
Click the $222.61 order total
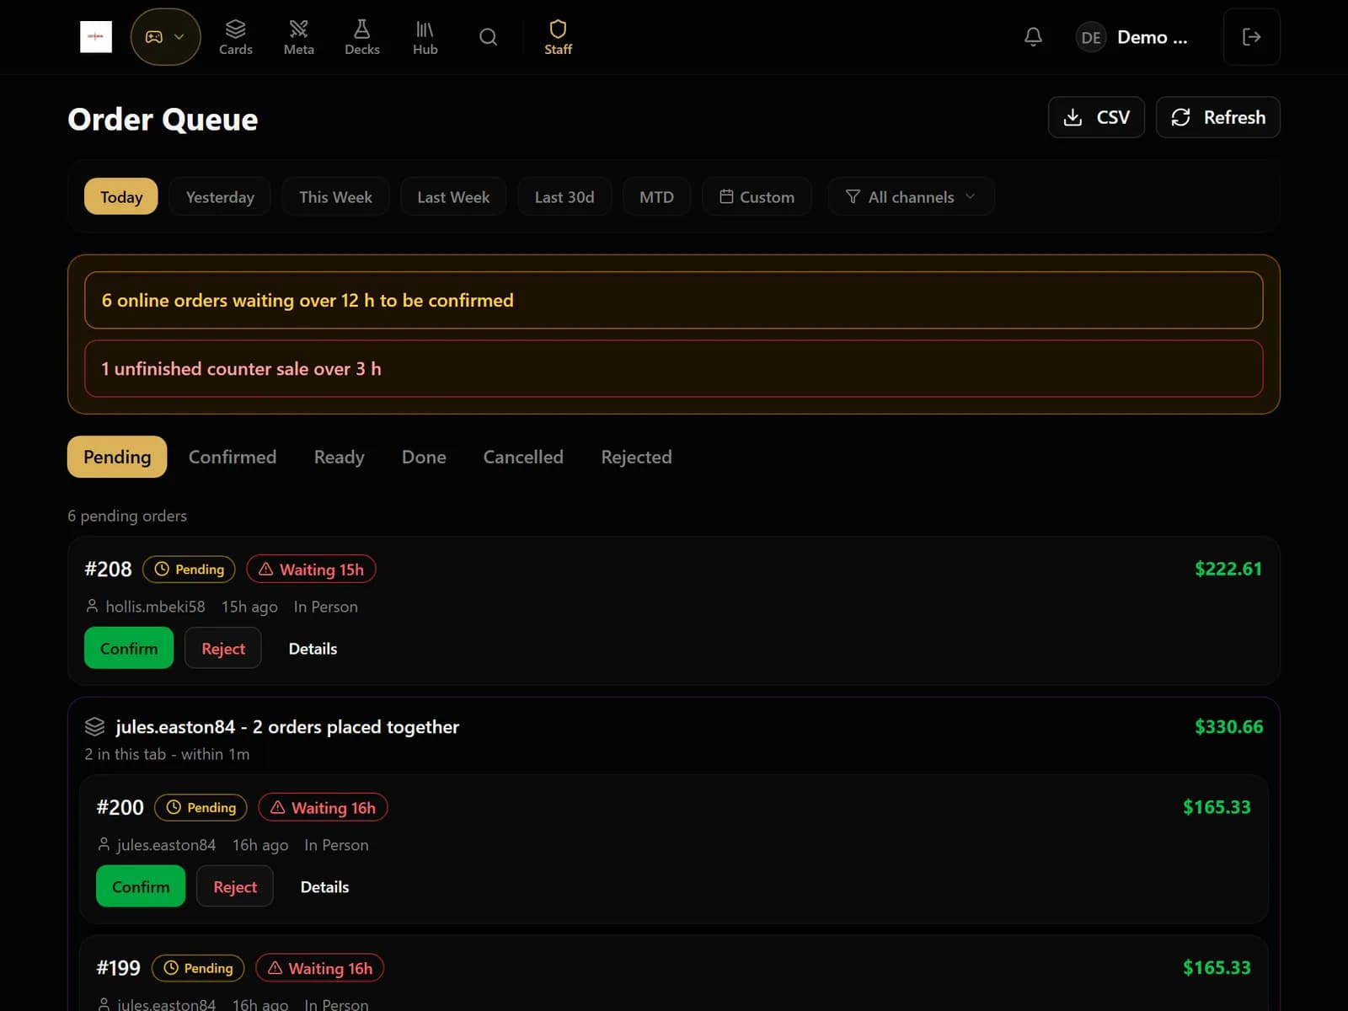[1228, 569]
